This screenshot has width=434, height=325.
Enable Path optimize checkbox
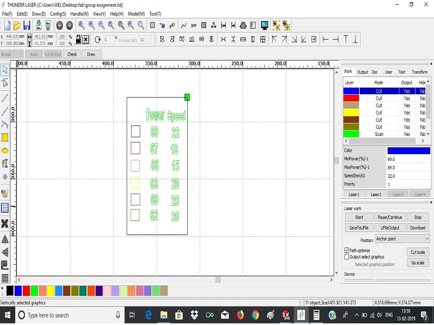click(x=347, y=250)
